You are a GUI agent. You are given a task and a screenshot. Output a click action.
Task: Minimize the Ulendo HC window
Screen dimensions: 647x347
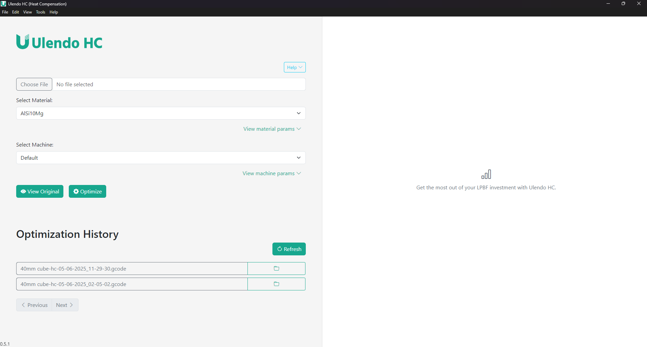pos(608,4)
